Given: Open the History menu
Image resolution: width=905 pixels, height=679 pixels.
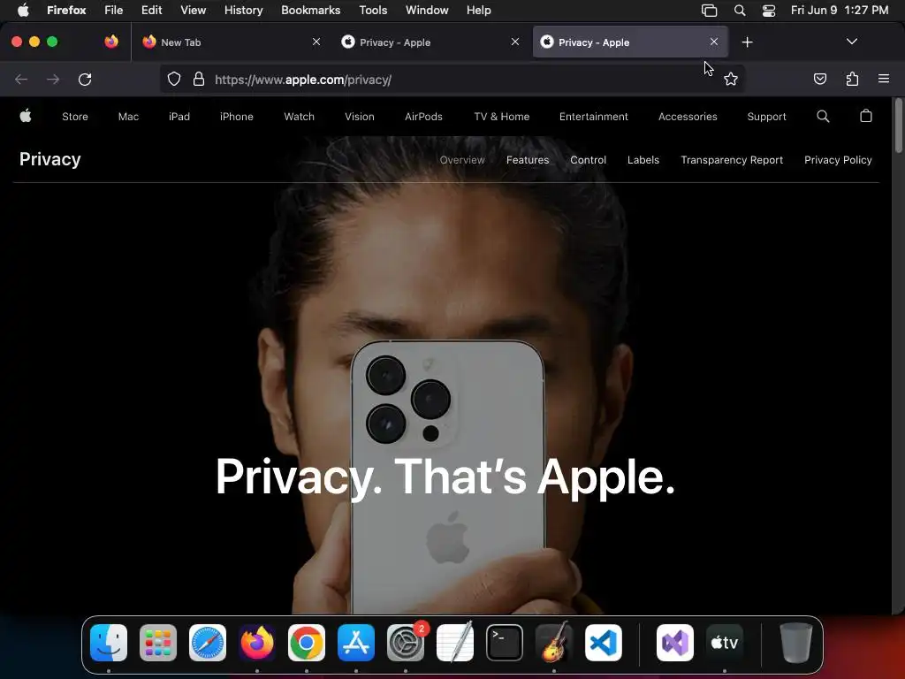Looking at the screenshot, I should pos(244,11).
